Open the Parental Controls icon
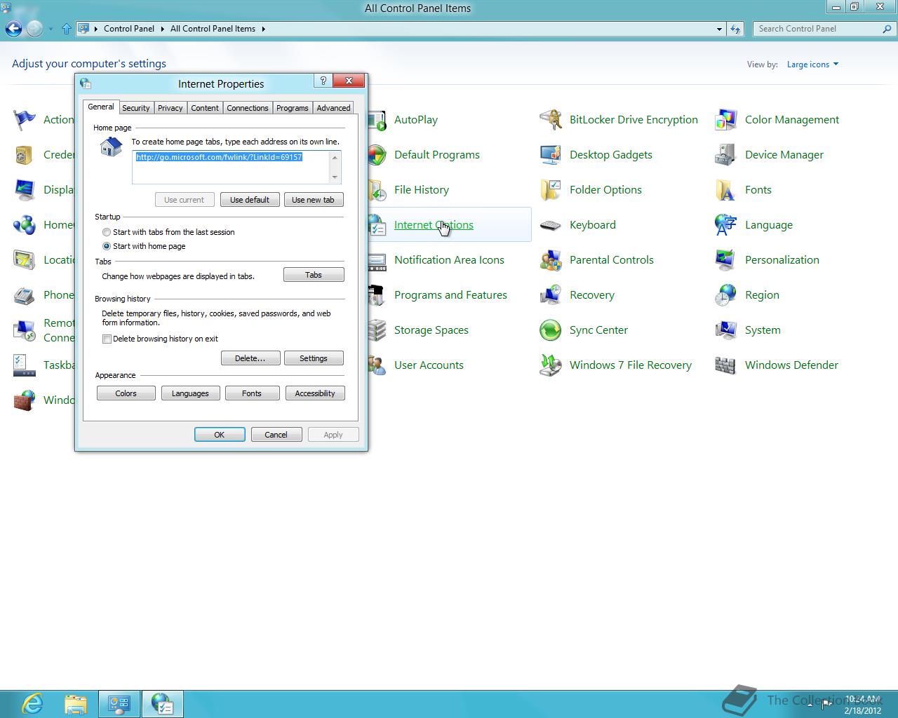 pyautogui.click(x=551, y=260)
